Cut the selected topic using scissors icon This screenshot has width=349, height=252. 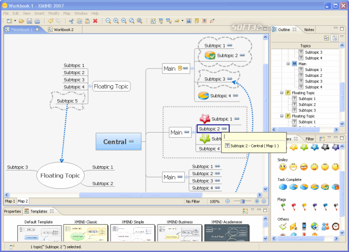point(71,21)
